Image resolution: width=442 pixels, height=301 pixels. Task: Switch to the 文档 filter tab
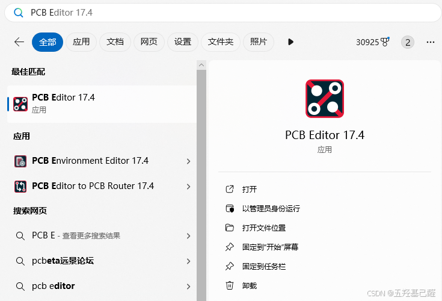[x=115, y=42]
